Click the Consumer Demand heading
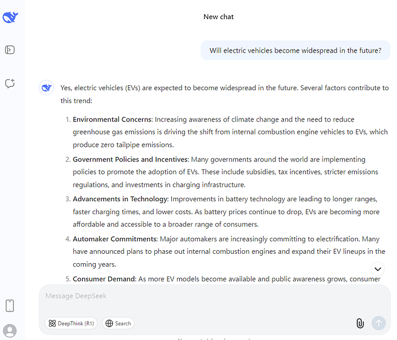Screen dimensions: 397x340 coord(104,279)
